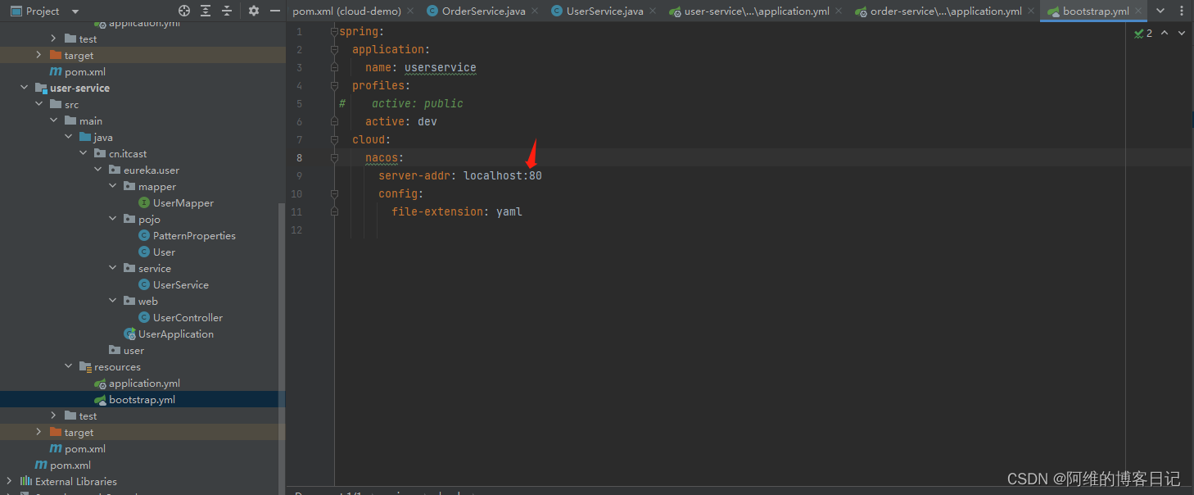Switch to the pom.xml (cloud-demo) tab
The image size is (1194, 495).
pyautogui.click(x=346, y=11)
